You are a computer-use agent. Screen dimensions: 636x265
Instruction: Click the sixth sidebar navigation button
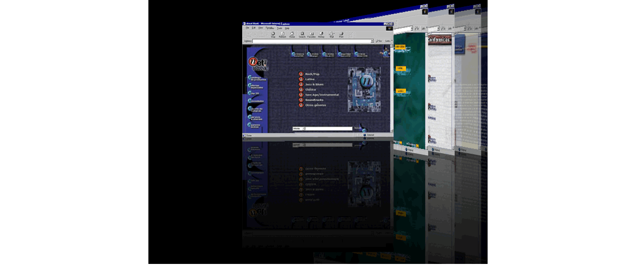pyautogui.click(x=255, y=118)
